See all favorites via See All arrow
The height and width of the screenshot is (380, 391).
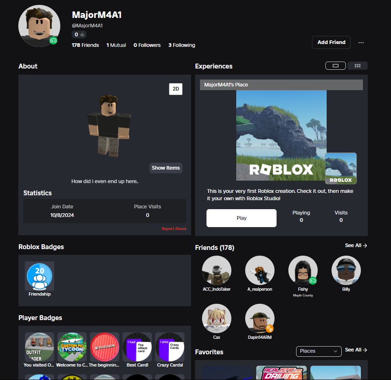[356, 350]
